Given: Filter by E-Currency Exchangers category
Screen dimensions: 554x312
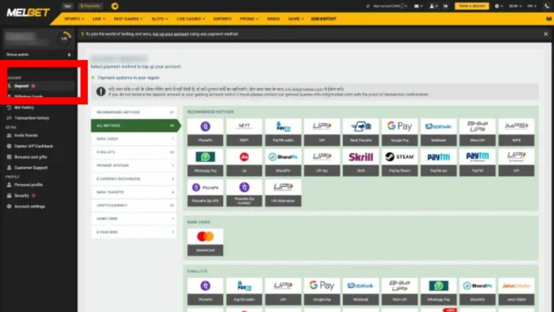Looking at the screenshot, I should [x=134, y=179].
